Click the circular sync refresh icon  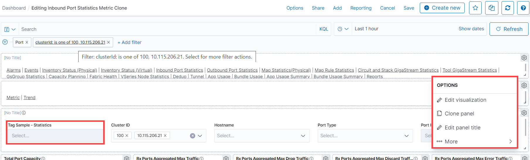coord(507,8)
